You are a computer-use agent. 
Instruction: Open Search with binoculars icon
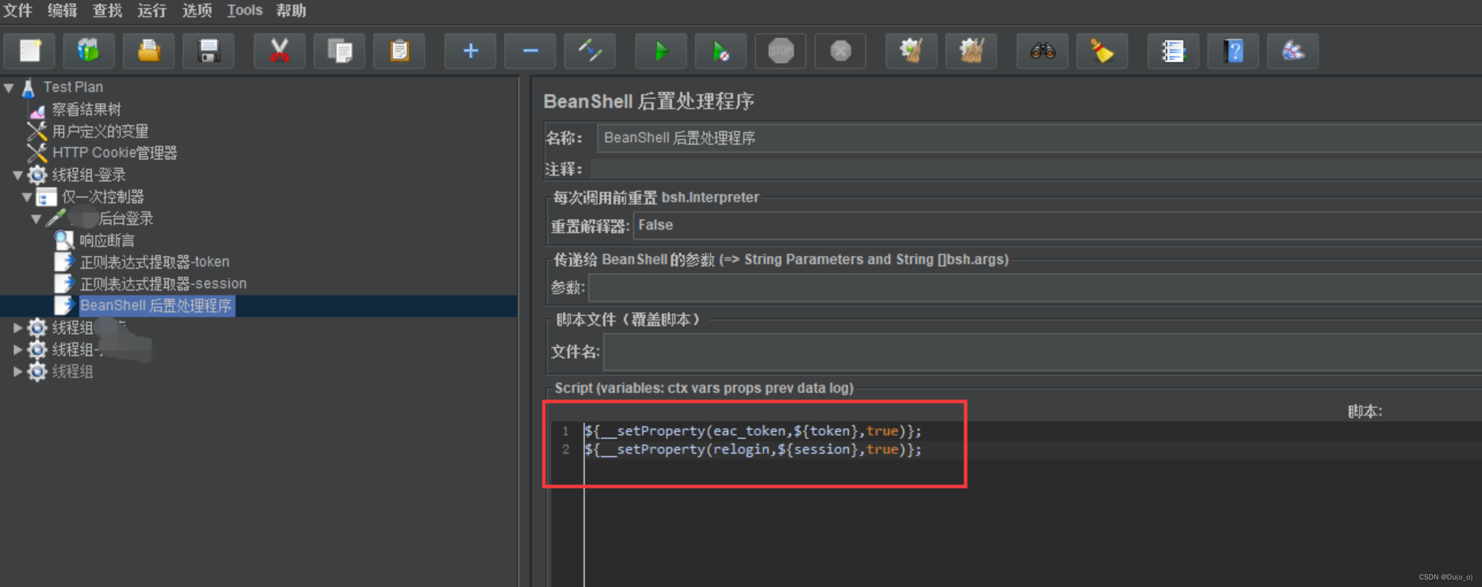pos(1043,51)
